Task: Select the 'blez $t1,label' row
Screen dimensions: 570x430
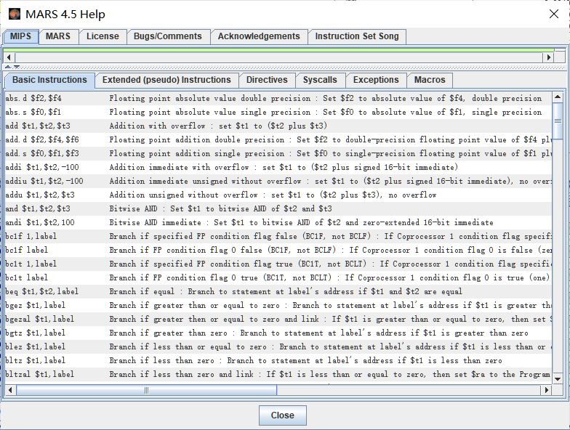Action: click(x=278, y=347)
